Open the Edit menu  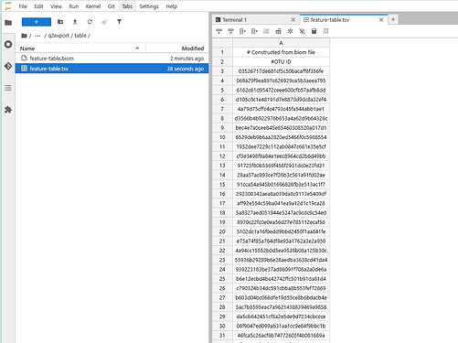[38, 6]
